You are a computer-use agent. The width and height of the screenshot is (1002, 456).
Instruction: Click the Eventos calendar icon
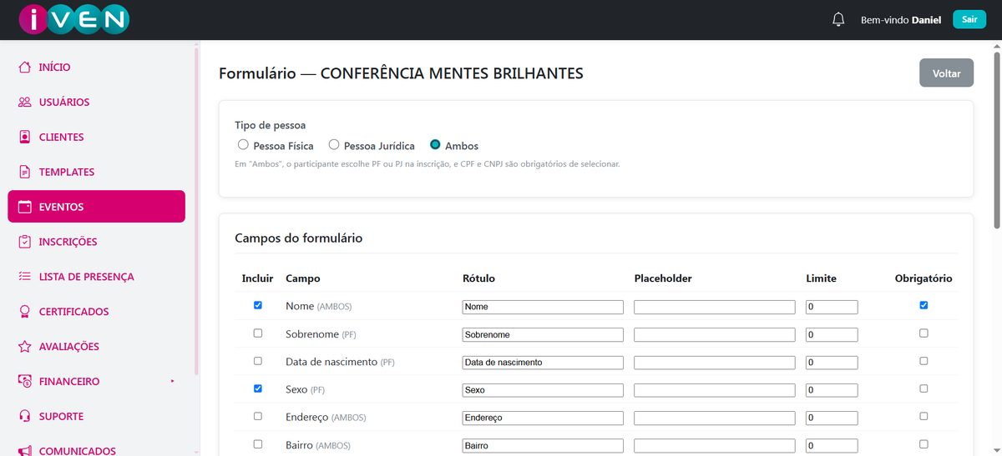(24, 207)
